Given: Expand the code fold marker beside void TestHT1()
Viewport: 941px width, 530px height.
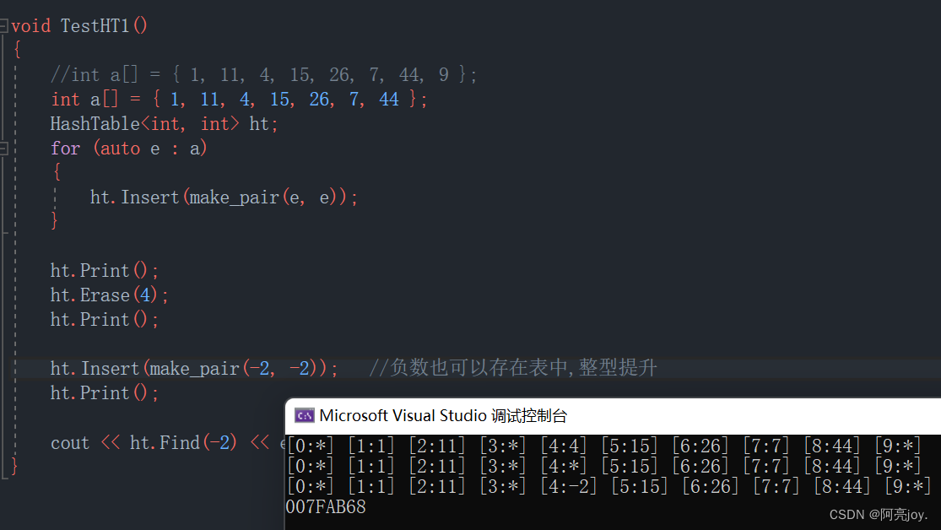Looking at the screenshot, I should (5, 25).
